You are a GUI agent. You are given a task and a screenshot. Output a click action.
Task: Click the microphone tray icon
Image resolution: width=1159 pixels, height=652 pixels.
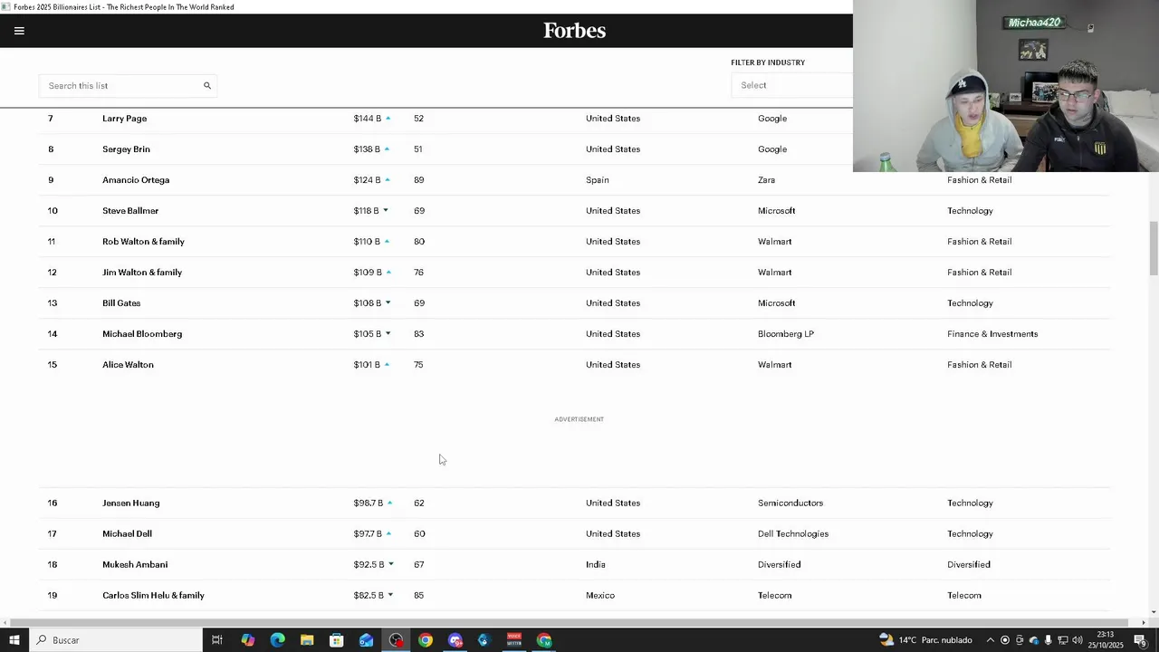pos(1049,640)
